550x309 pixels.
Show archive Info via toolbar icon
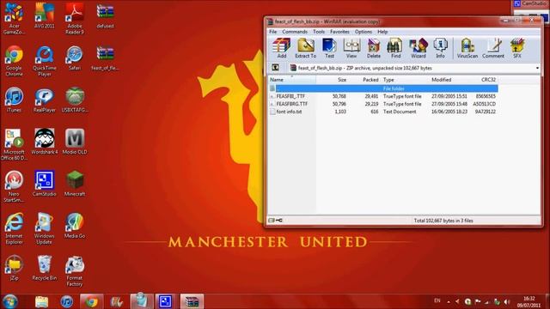[440, 48]
